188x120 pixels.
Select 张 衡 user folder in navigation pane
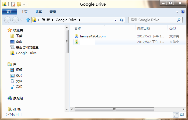pos(17,109)
